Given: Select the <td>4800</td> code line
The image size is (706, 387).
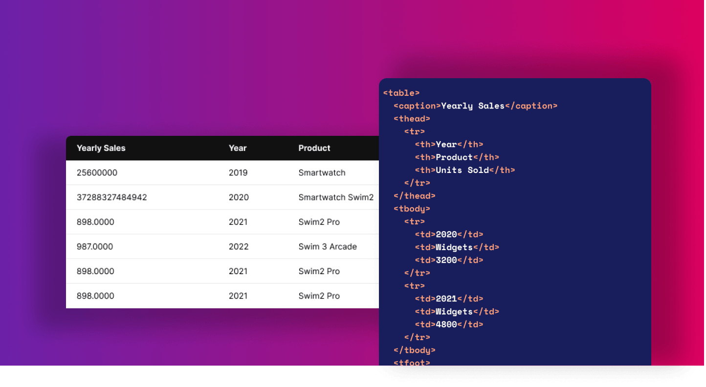Looking at the screenshot, I should click(449, 324).
